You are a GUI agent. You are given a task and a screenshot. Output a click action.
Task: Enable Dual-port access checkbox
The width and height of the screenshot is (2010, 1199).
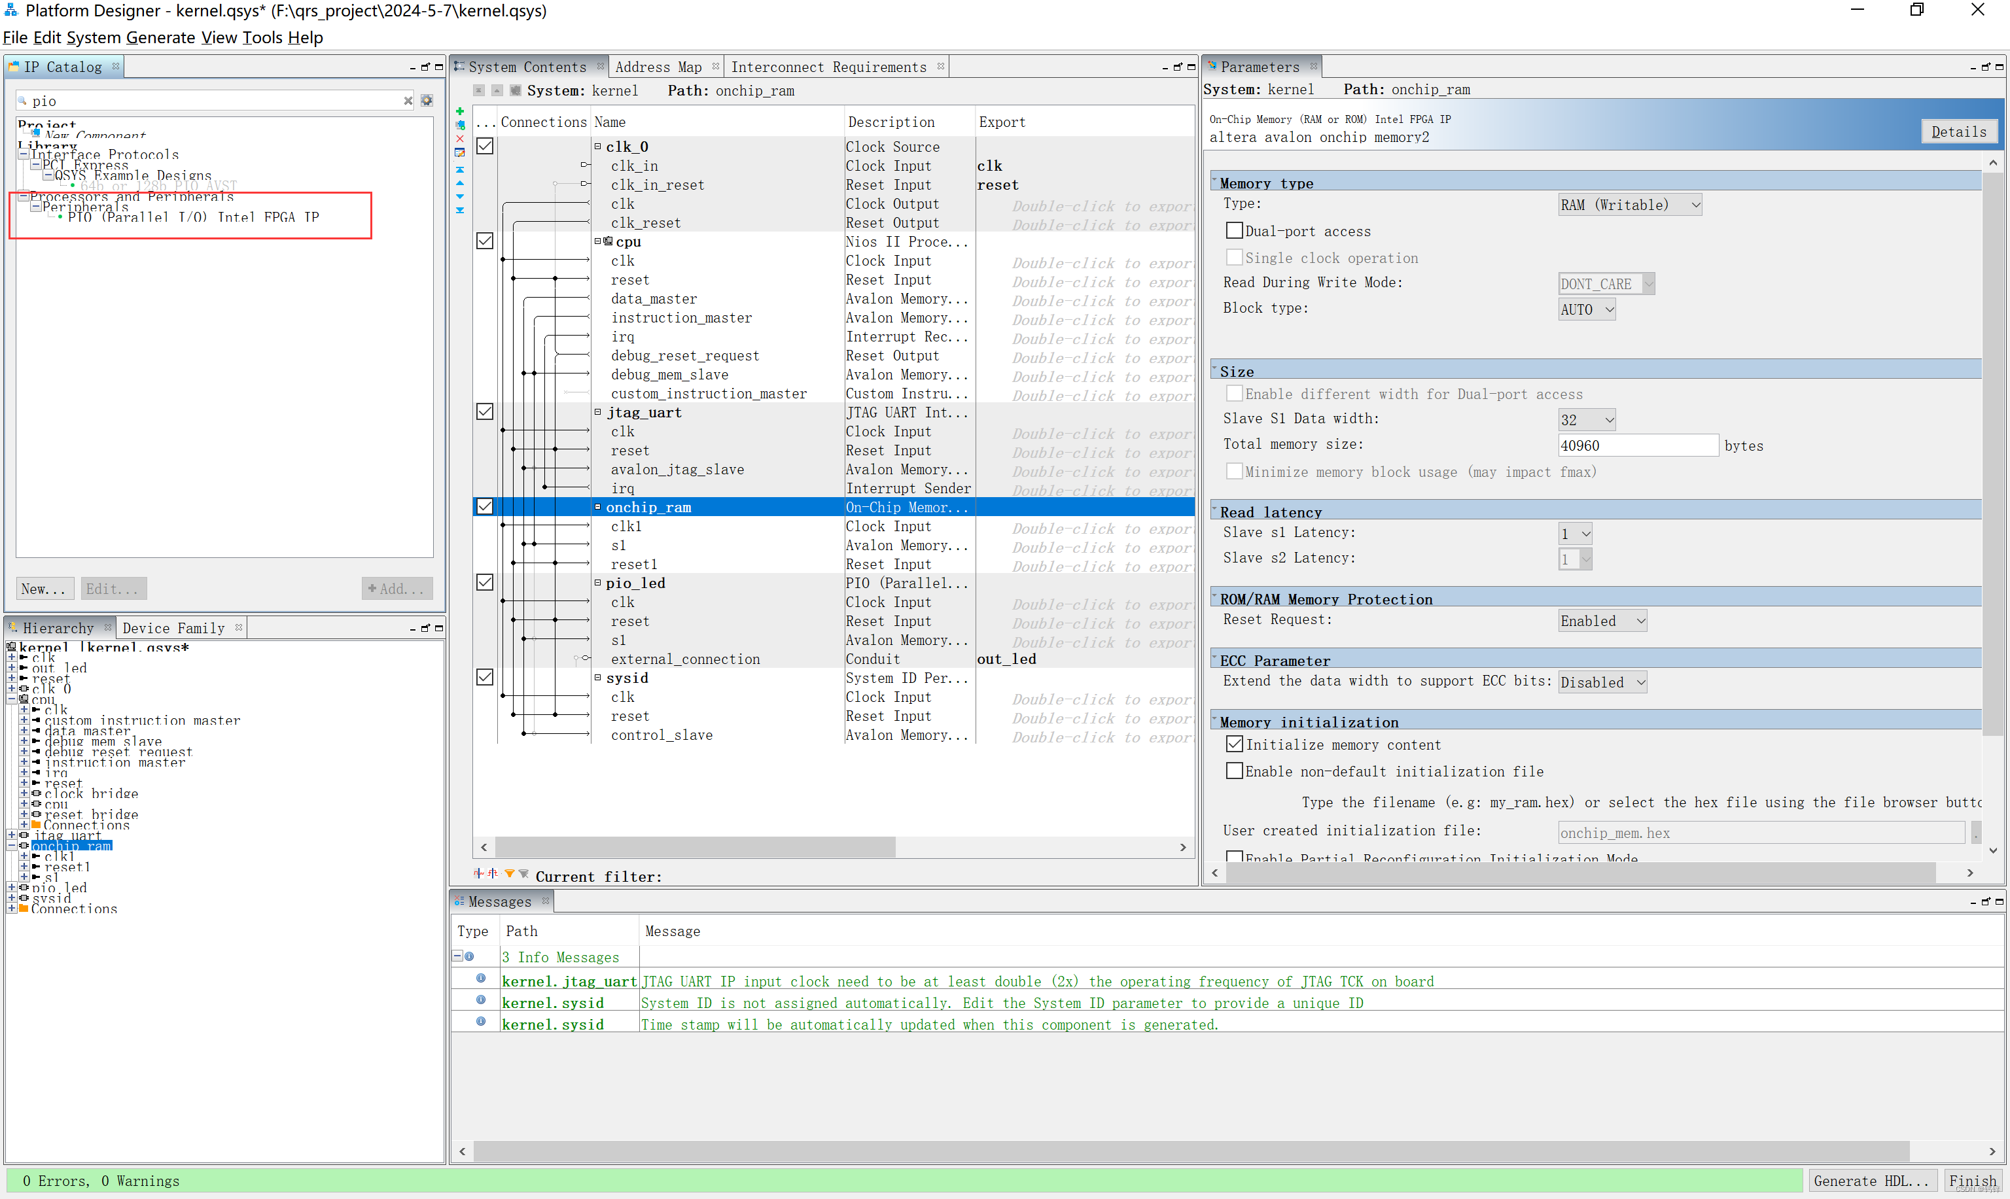[1235, 230]
